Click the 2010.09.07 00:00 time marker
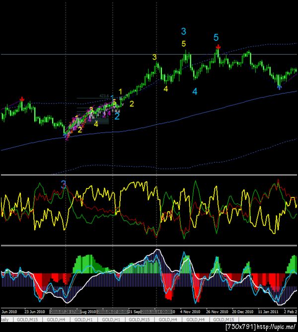 click(x=112, y=312)
